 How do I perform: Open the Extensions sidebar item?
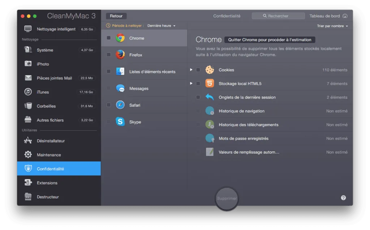pyautogui.click(x=59, y=183)
